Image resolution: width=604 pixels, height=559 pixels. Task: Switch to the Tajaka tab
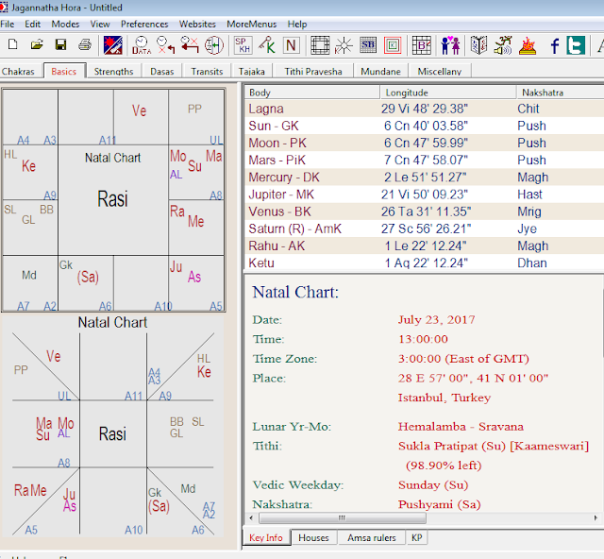coord(252,72)
